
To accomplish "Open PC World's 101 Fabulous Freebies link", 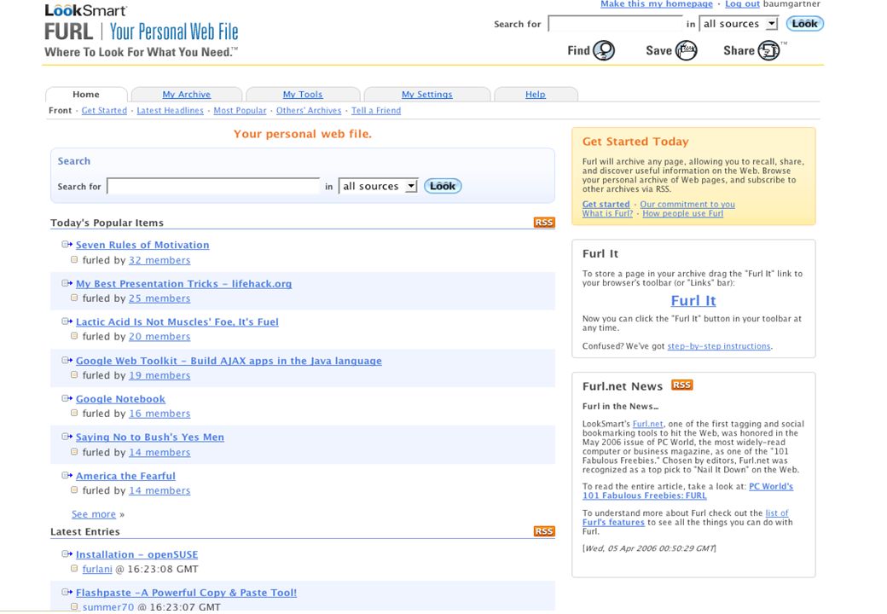I will coord(688,490).
